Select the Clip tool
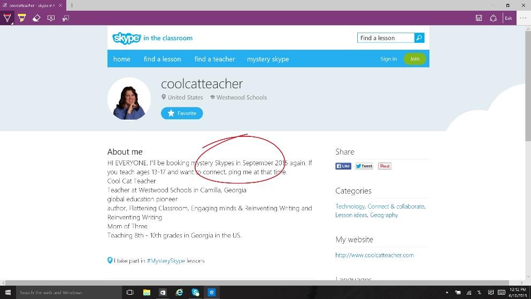The width and height of the screenshot is (531, 299). [x=66, y=18]
